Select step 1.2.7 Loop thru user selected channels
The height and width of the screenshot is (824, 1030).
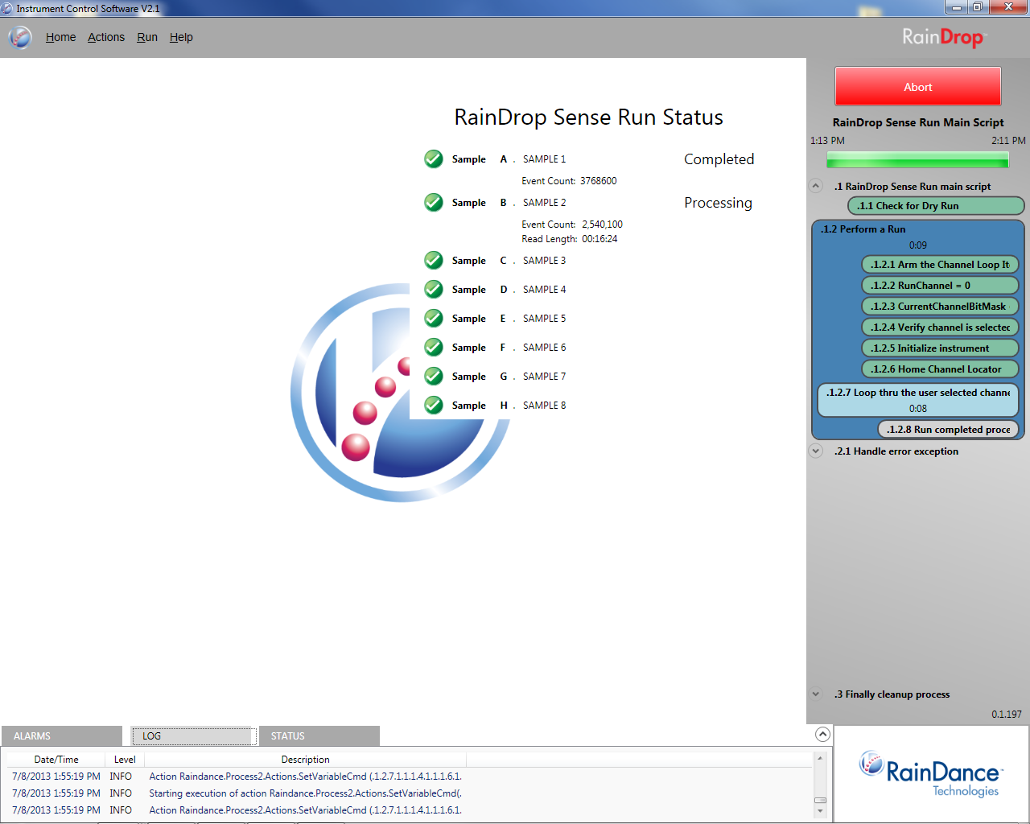(918, 400)
